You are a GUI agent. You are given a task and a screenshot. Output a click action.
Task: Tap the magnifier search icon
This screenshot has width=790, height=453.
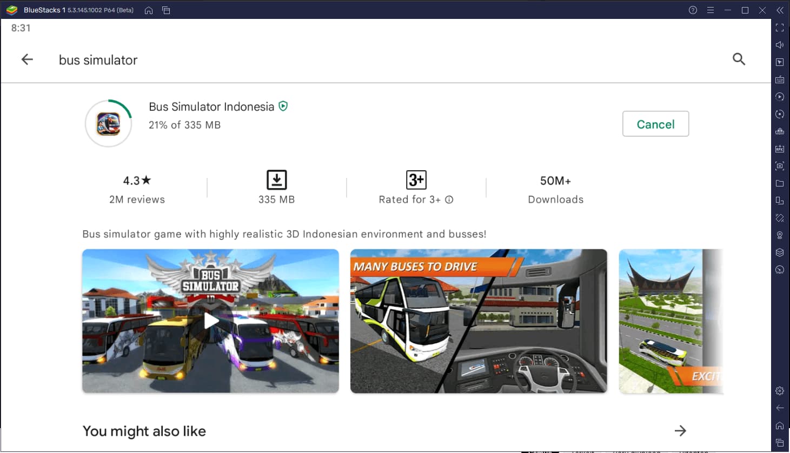pos(739,59)
